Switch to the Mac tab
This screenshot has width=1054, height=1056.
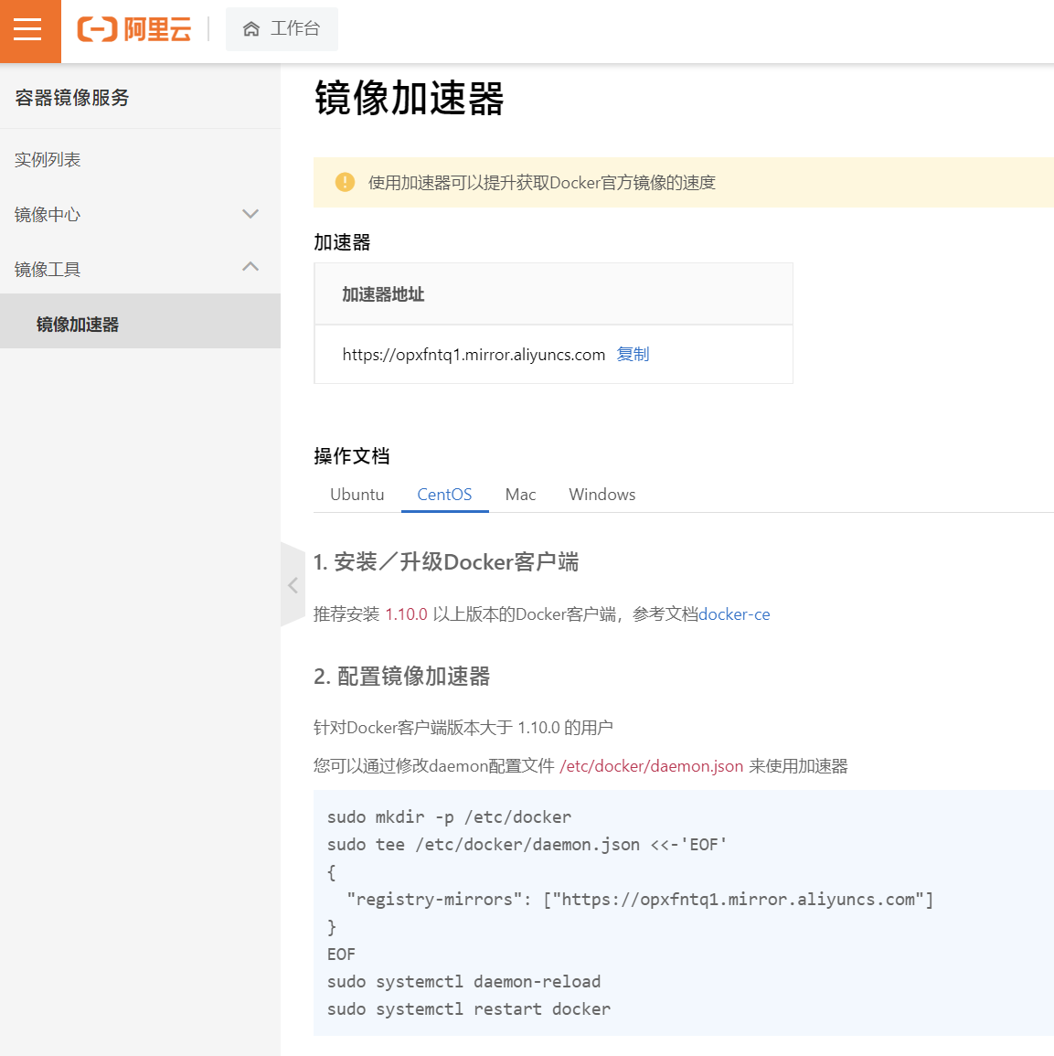pyautogui.click(x=521, y=495)
